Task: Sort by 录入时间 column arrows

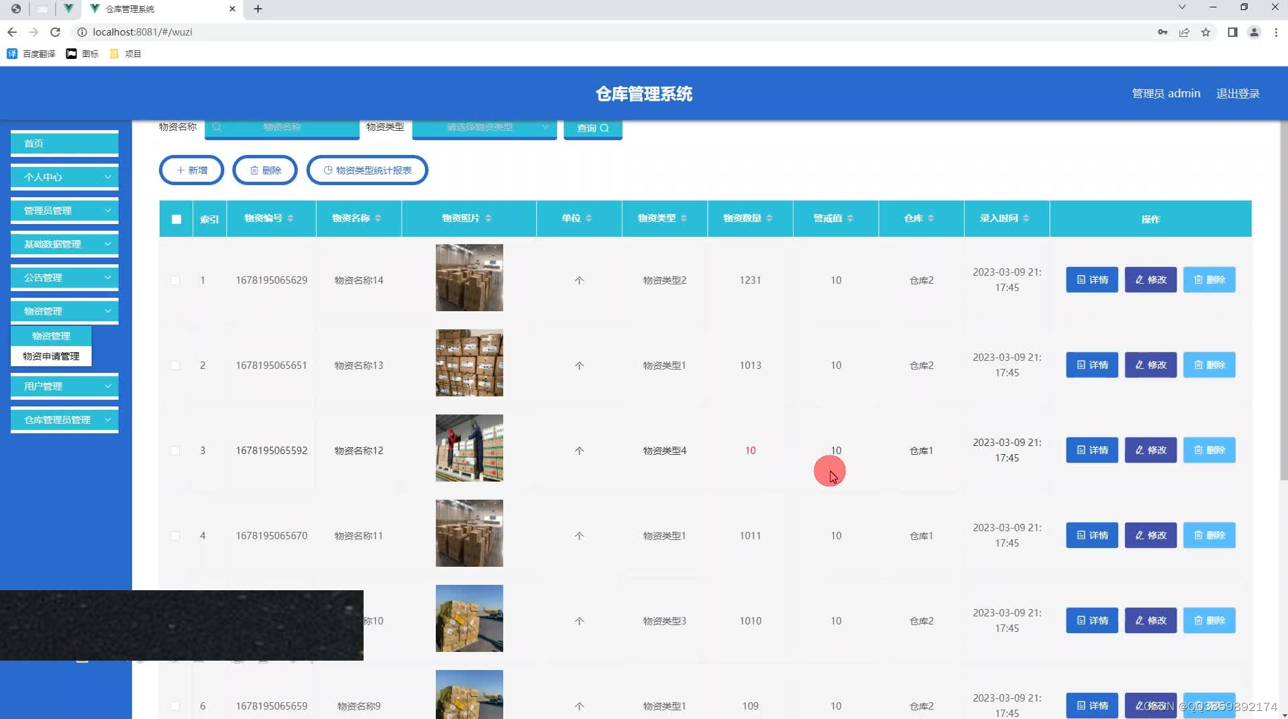Action: [1026, 219]
